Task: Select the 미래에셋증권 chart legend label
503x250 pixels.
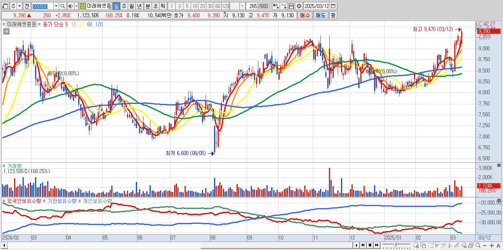Action: coord(21,25)
